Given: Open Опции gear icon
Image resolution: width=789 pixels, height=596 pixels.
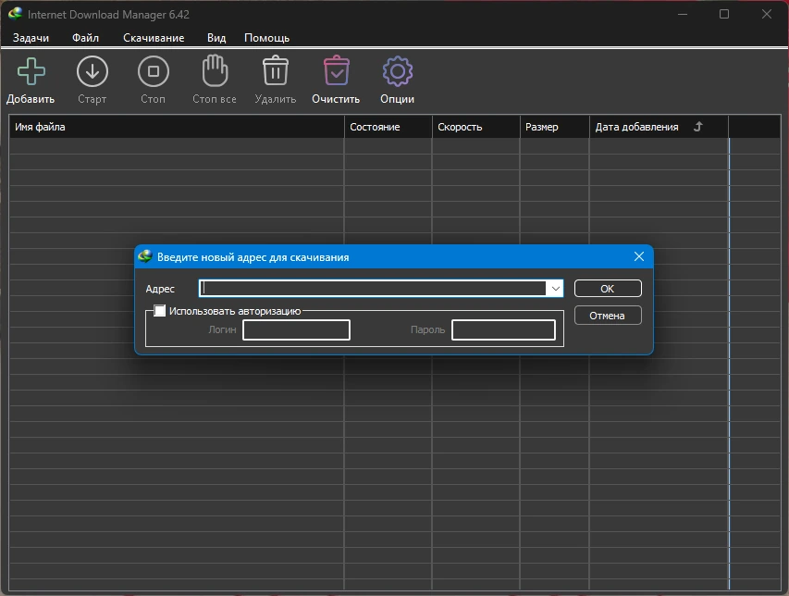Looking at the screenshot, I should click(398, 71).
